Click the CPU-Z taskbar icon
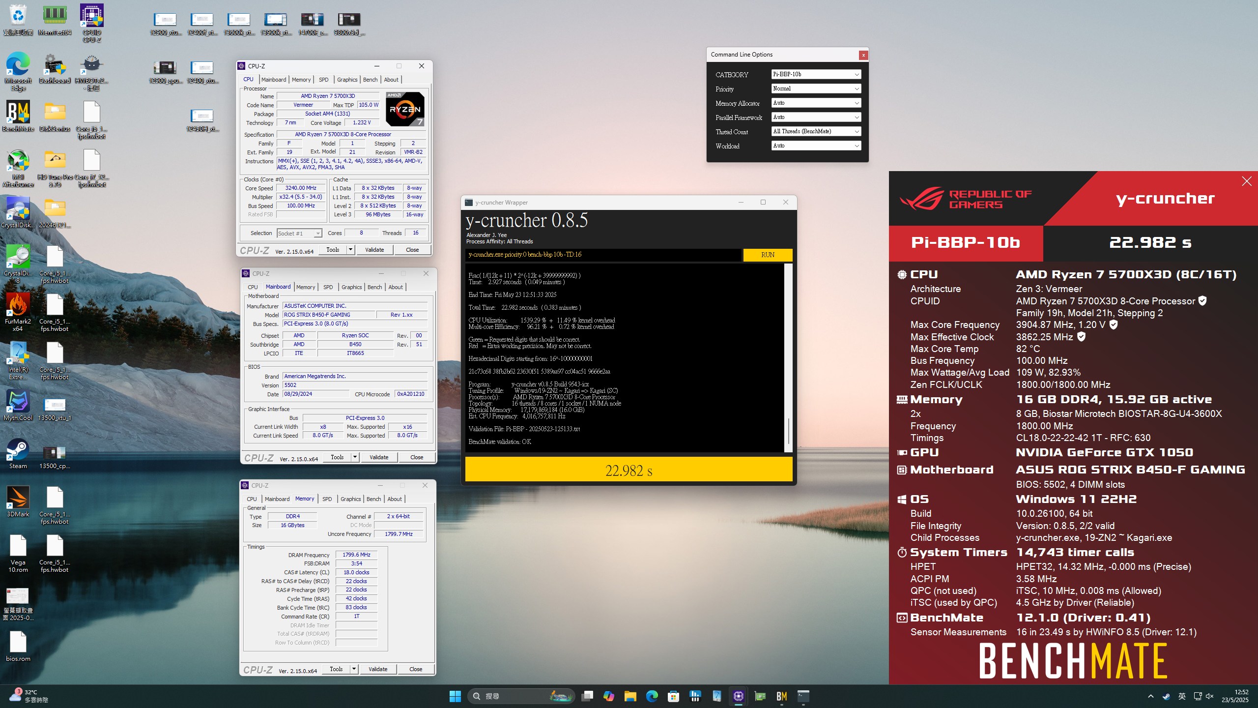This screenshot has height=708, width=1258. (x=738, y=696)
